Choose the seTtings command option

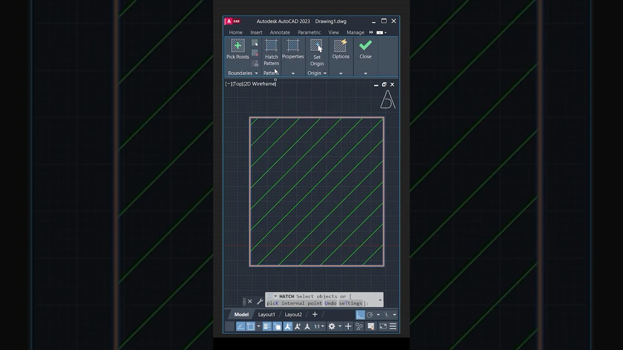350,303
